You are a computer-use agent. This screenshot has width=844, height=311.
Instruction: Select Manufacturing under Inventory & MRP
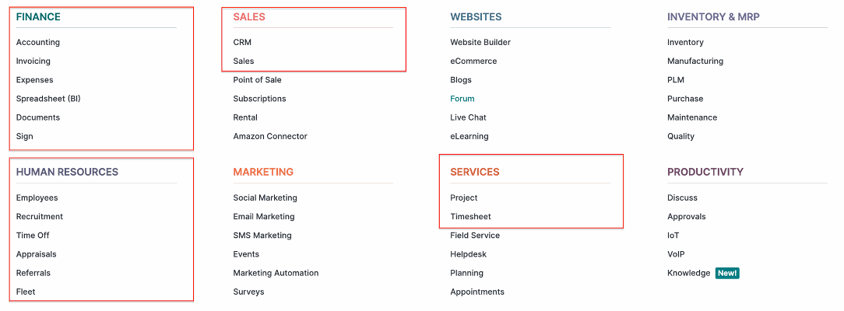[x=695, y=61]
